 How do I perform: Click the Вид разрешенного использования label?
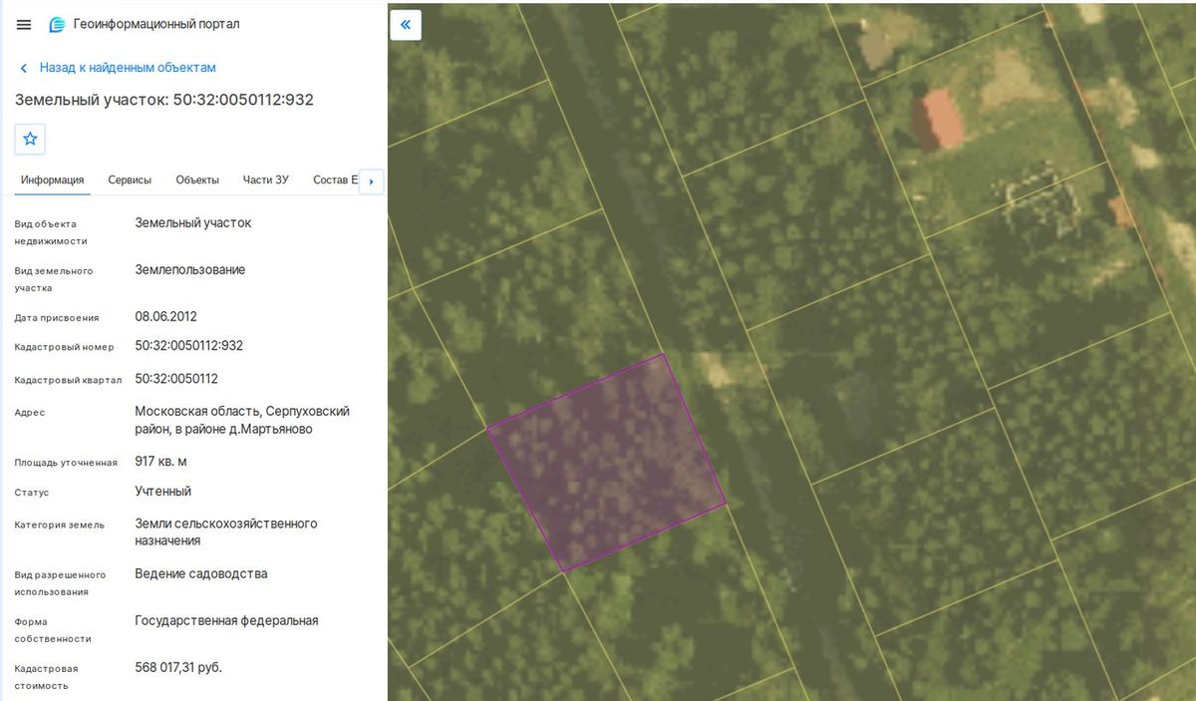60,583
